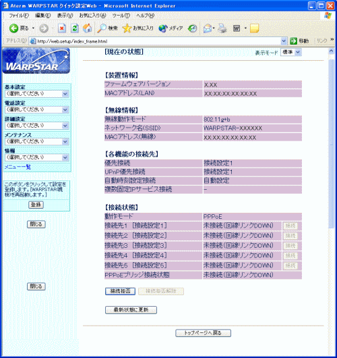Open the 情報 dropdown

click(x=36, y=157)
